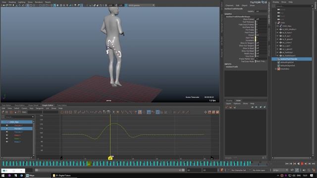Click the Unify Tangents icon
The height and width of the screenshot is (178, 317).
click(118, 112)
